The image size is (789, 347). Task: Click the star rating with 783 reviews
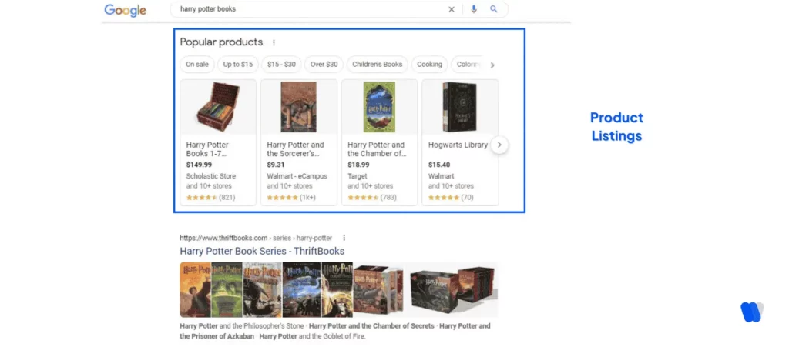372,198
